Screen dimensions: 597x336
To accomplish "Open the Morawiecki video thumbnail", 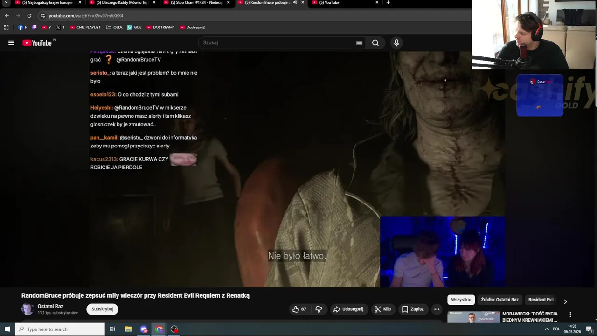I will (473, 317).
